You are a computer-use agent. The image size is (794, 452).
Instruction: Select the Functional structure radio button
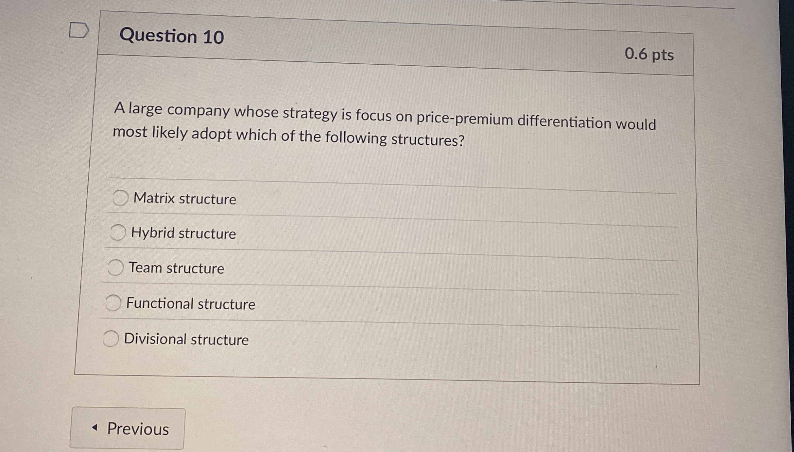point(113,302)
